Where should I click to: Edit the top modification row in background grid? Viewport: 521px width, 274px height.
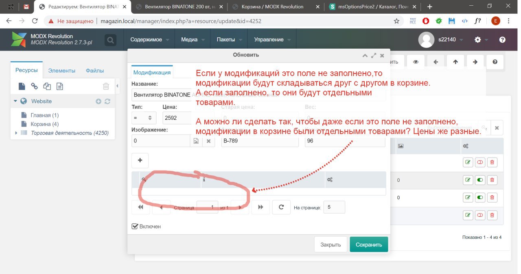pyautogui.click(x=468, y=162)
